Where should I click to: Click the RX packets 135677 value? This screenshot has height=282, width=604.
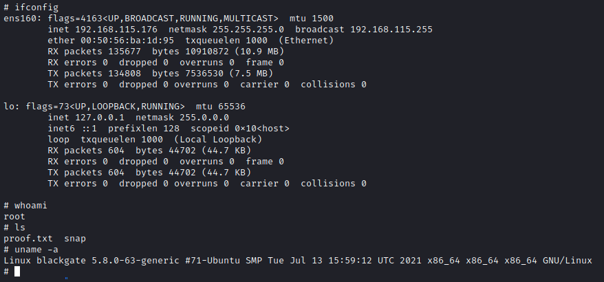click(125, 51)
